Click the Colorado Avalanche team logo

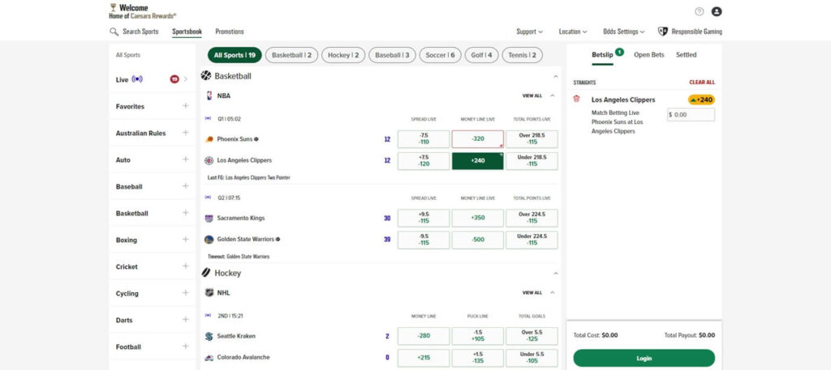(x=209, y=357)
